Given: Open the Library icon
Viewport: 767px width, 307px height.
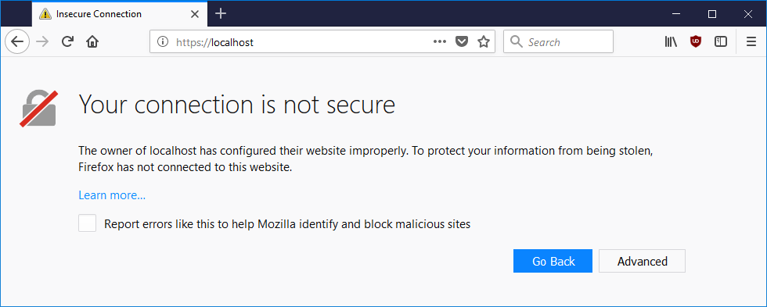Looking at the screenshot, I should point(671,42).
